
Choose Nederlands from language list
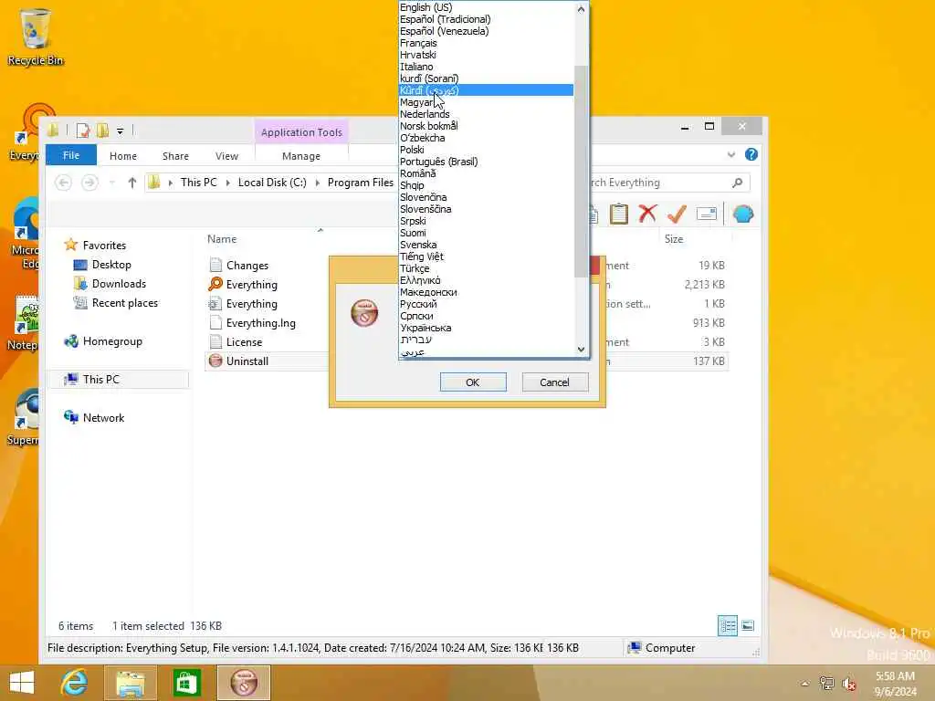click(x=486, y=114)
